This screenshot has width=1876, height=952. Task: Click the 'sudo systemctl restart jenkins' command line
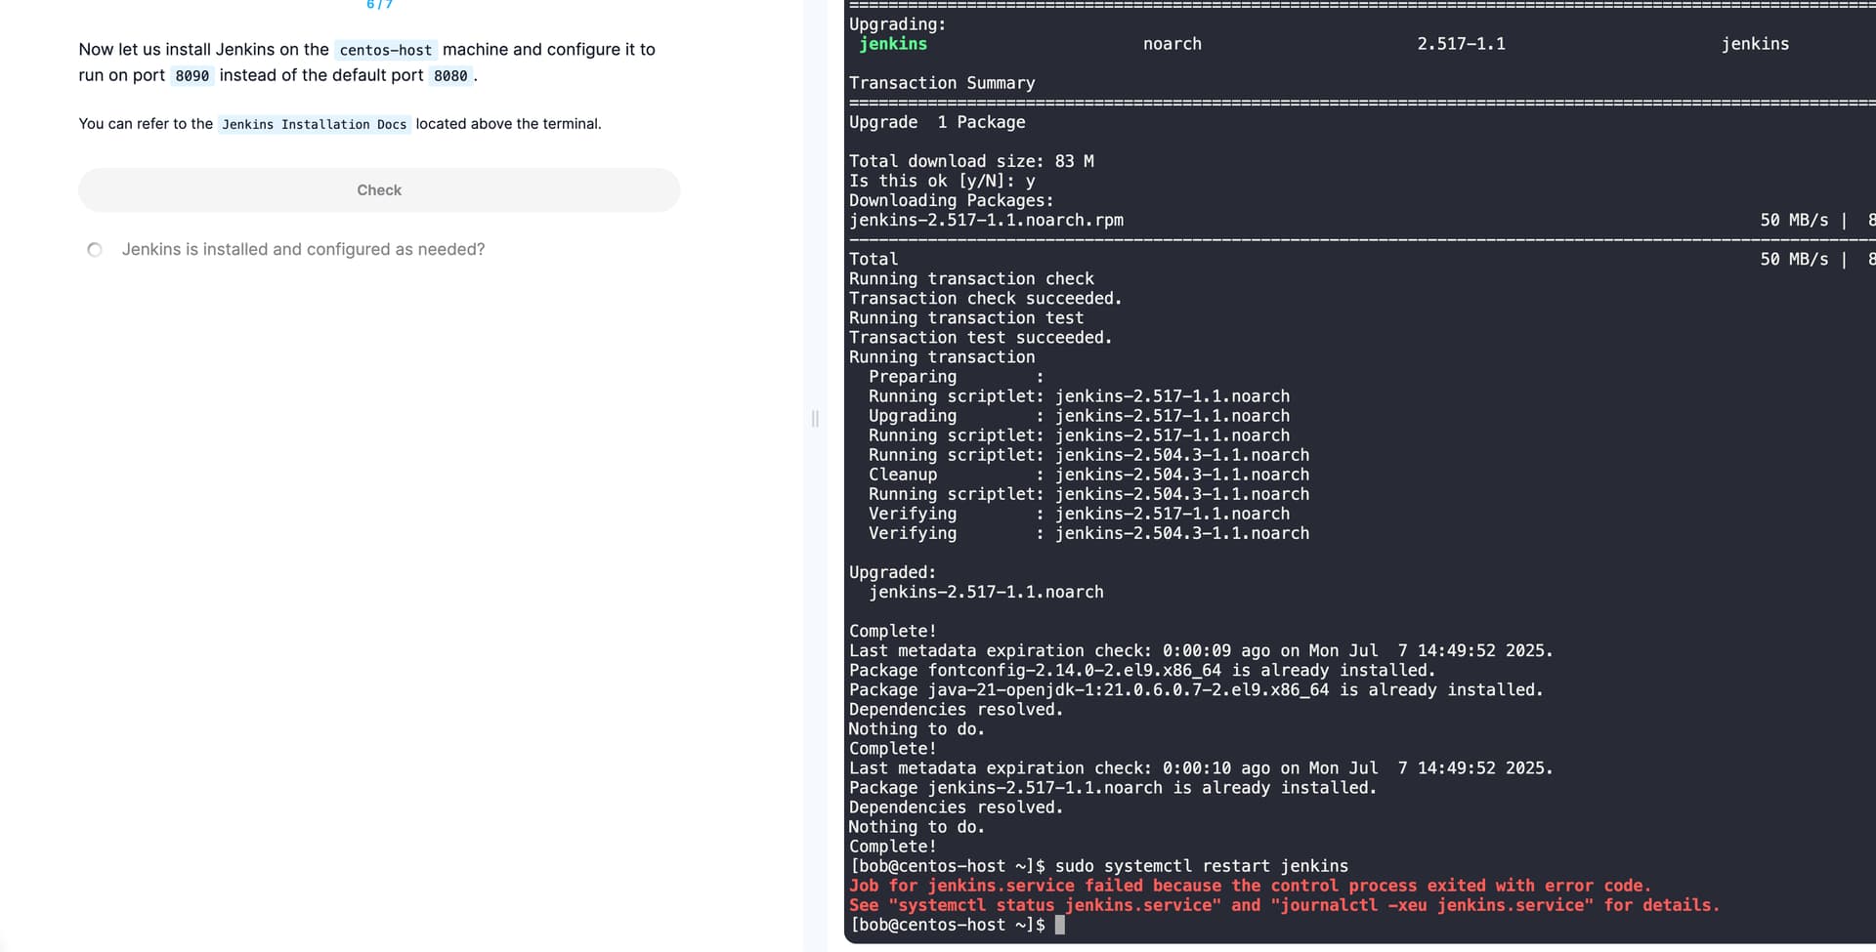1201,866
